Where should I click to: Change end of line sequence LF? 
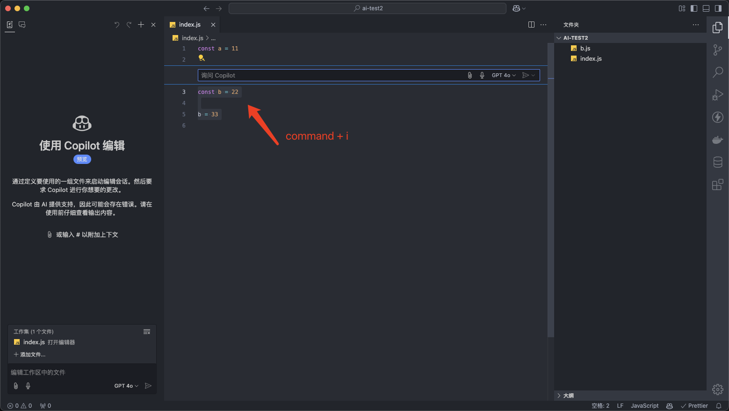point(620,406)
